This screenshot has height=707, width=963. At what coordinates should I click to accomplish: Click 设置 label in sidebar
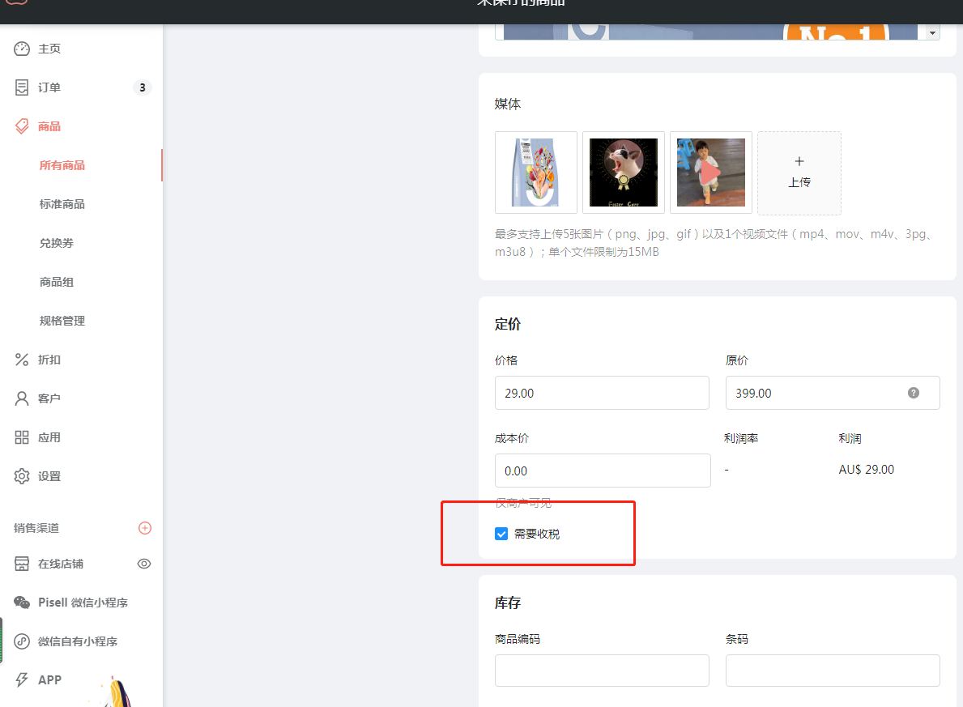tap(49, 476)
